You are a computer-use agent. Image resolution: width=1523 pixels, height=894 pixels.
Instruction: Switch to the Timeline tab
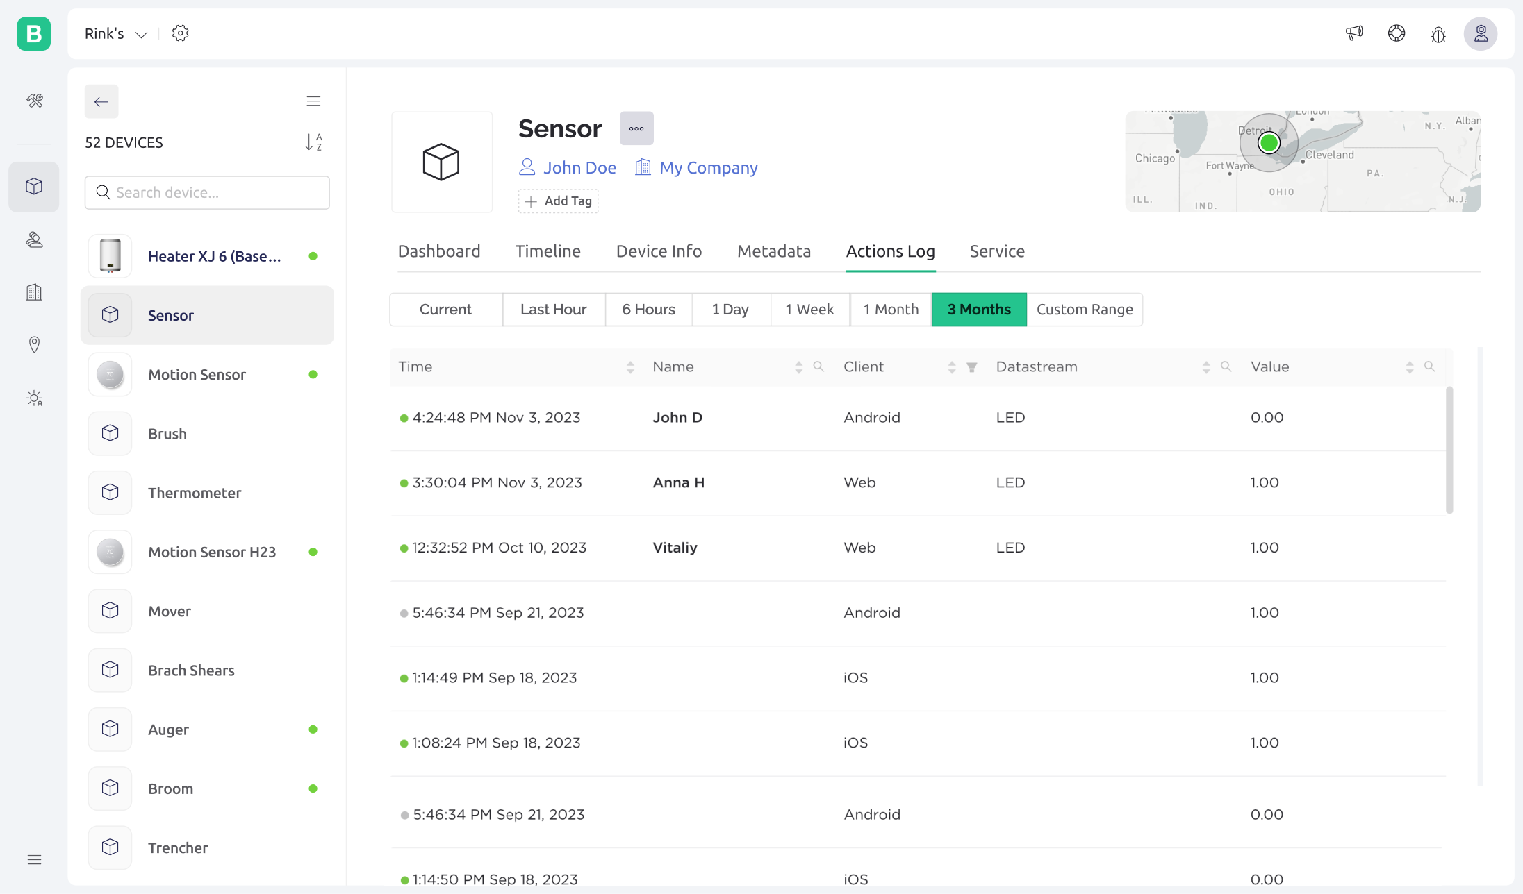tap(548, 251)
